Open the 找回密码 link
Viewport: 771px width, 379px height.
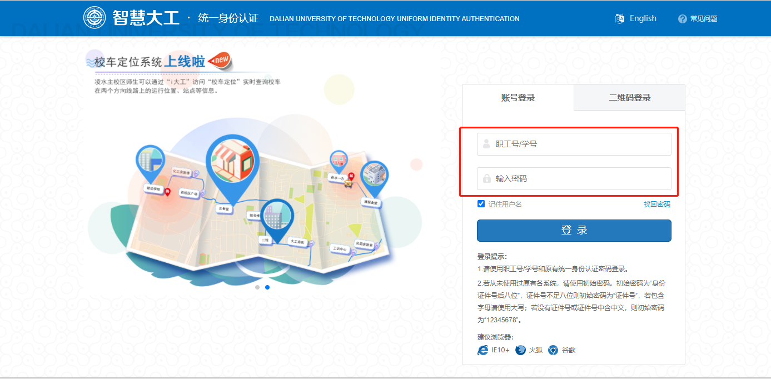(x=656, y=205)
